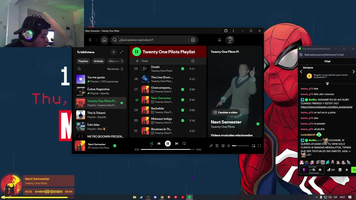Open Spotify Home via house icon
The width and height of the screenshot is (356, 200).
[x=104, y=40]
